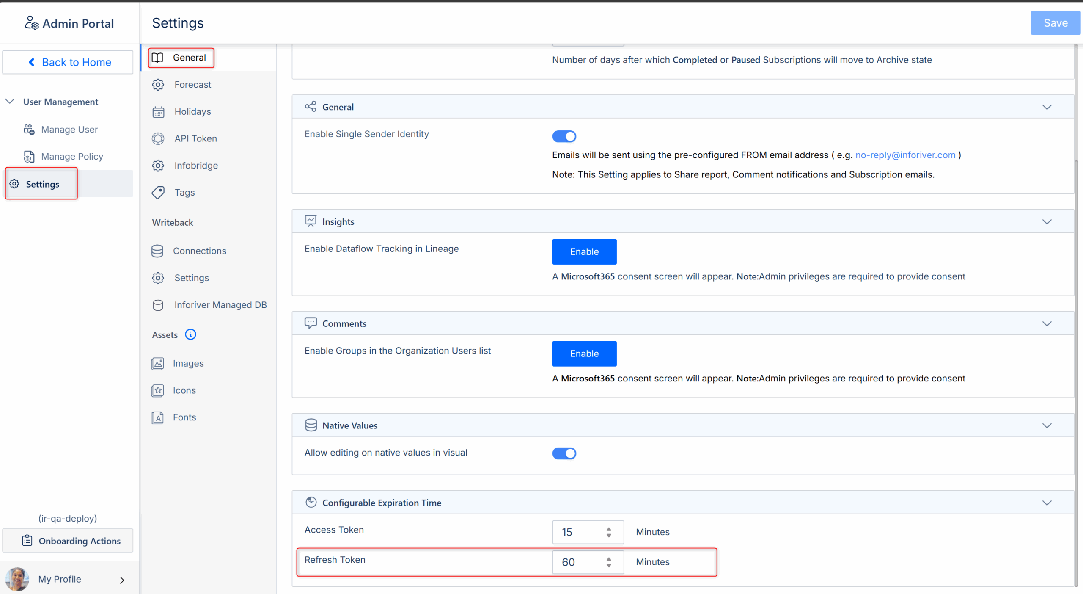Click the Assets info icon
The height and width of the screenshot is (594, 1083).
tap(191, 334)
